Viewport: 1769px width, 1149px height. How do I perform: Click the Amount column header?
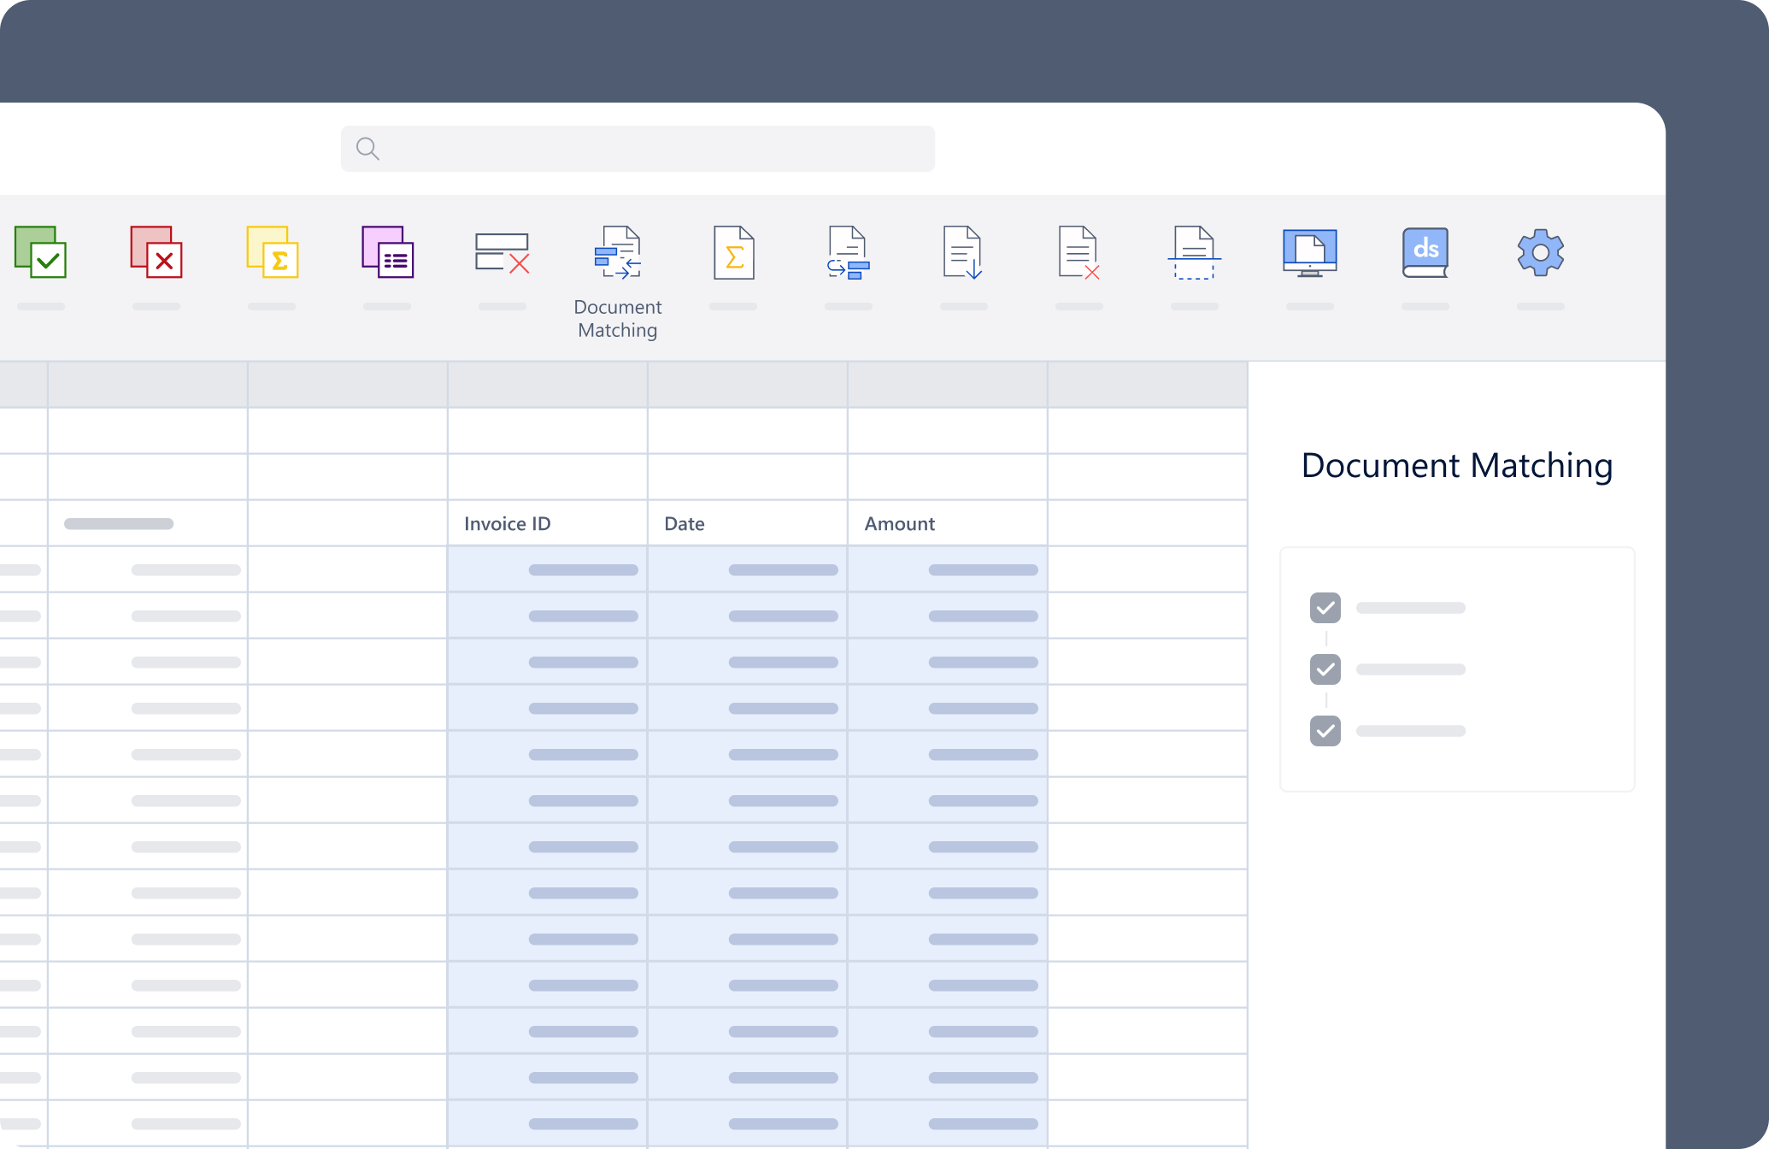point(899,523)
